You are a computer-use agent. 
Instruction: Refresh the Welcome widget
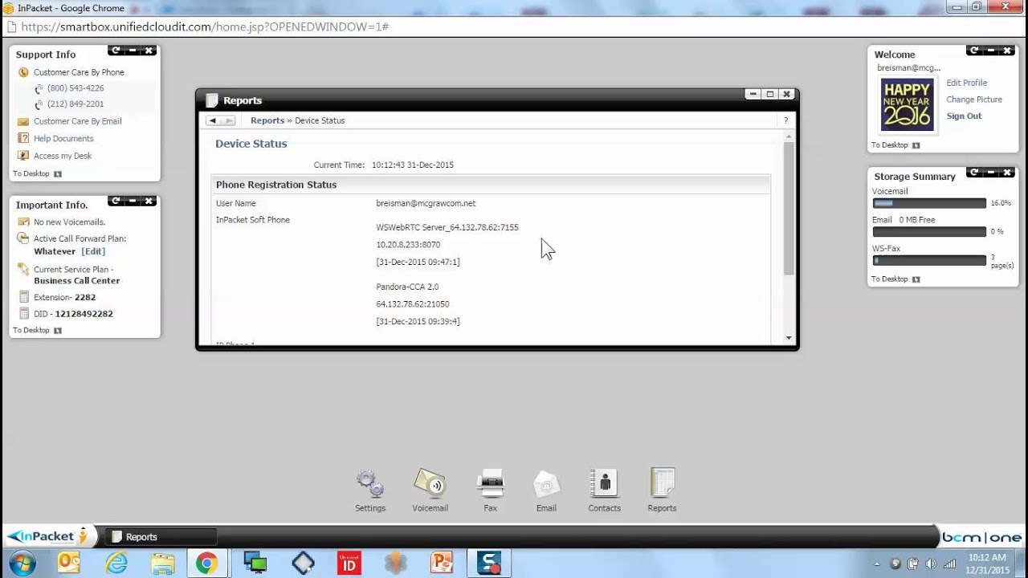point(974,51)
